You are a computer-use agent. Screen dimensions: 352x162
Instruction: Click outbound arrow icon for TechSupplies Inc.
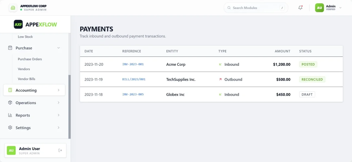pos(220,79)
